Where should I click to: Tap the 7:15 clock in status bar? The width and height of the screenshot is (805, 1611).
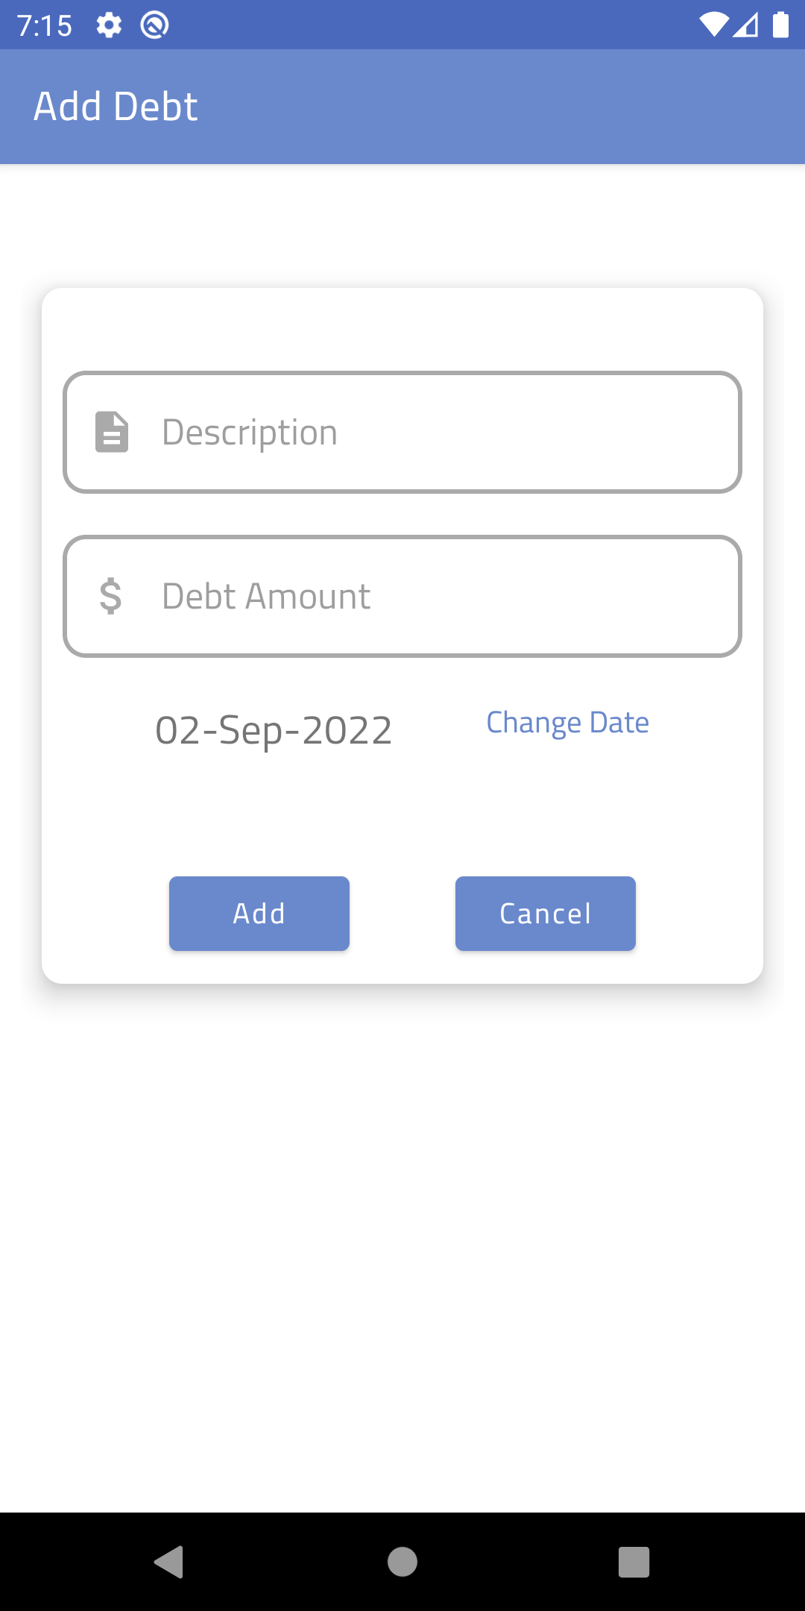click(x=45, y=26)
